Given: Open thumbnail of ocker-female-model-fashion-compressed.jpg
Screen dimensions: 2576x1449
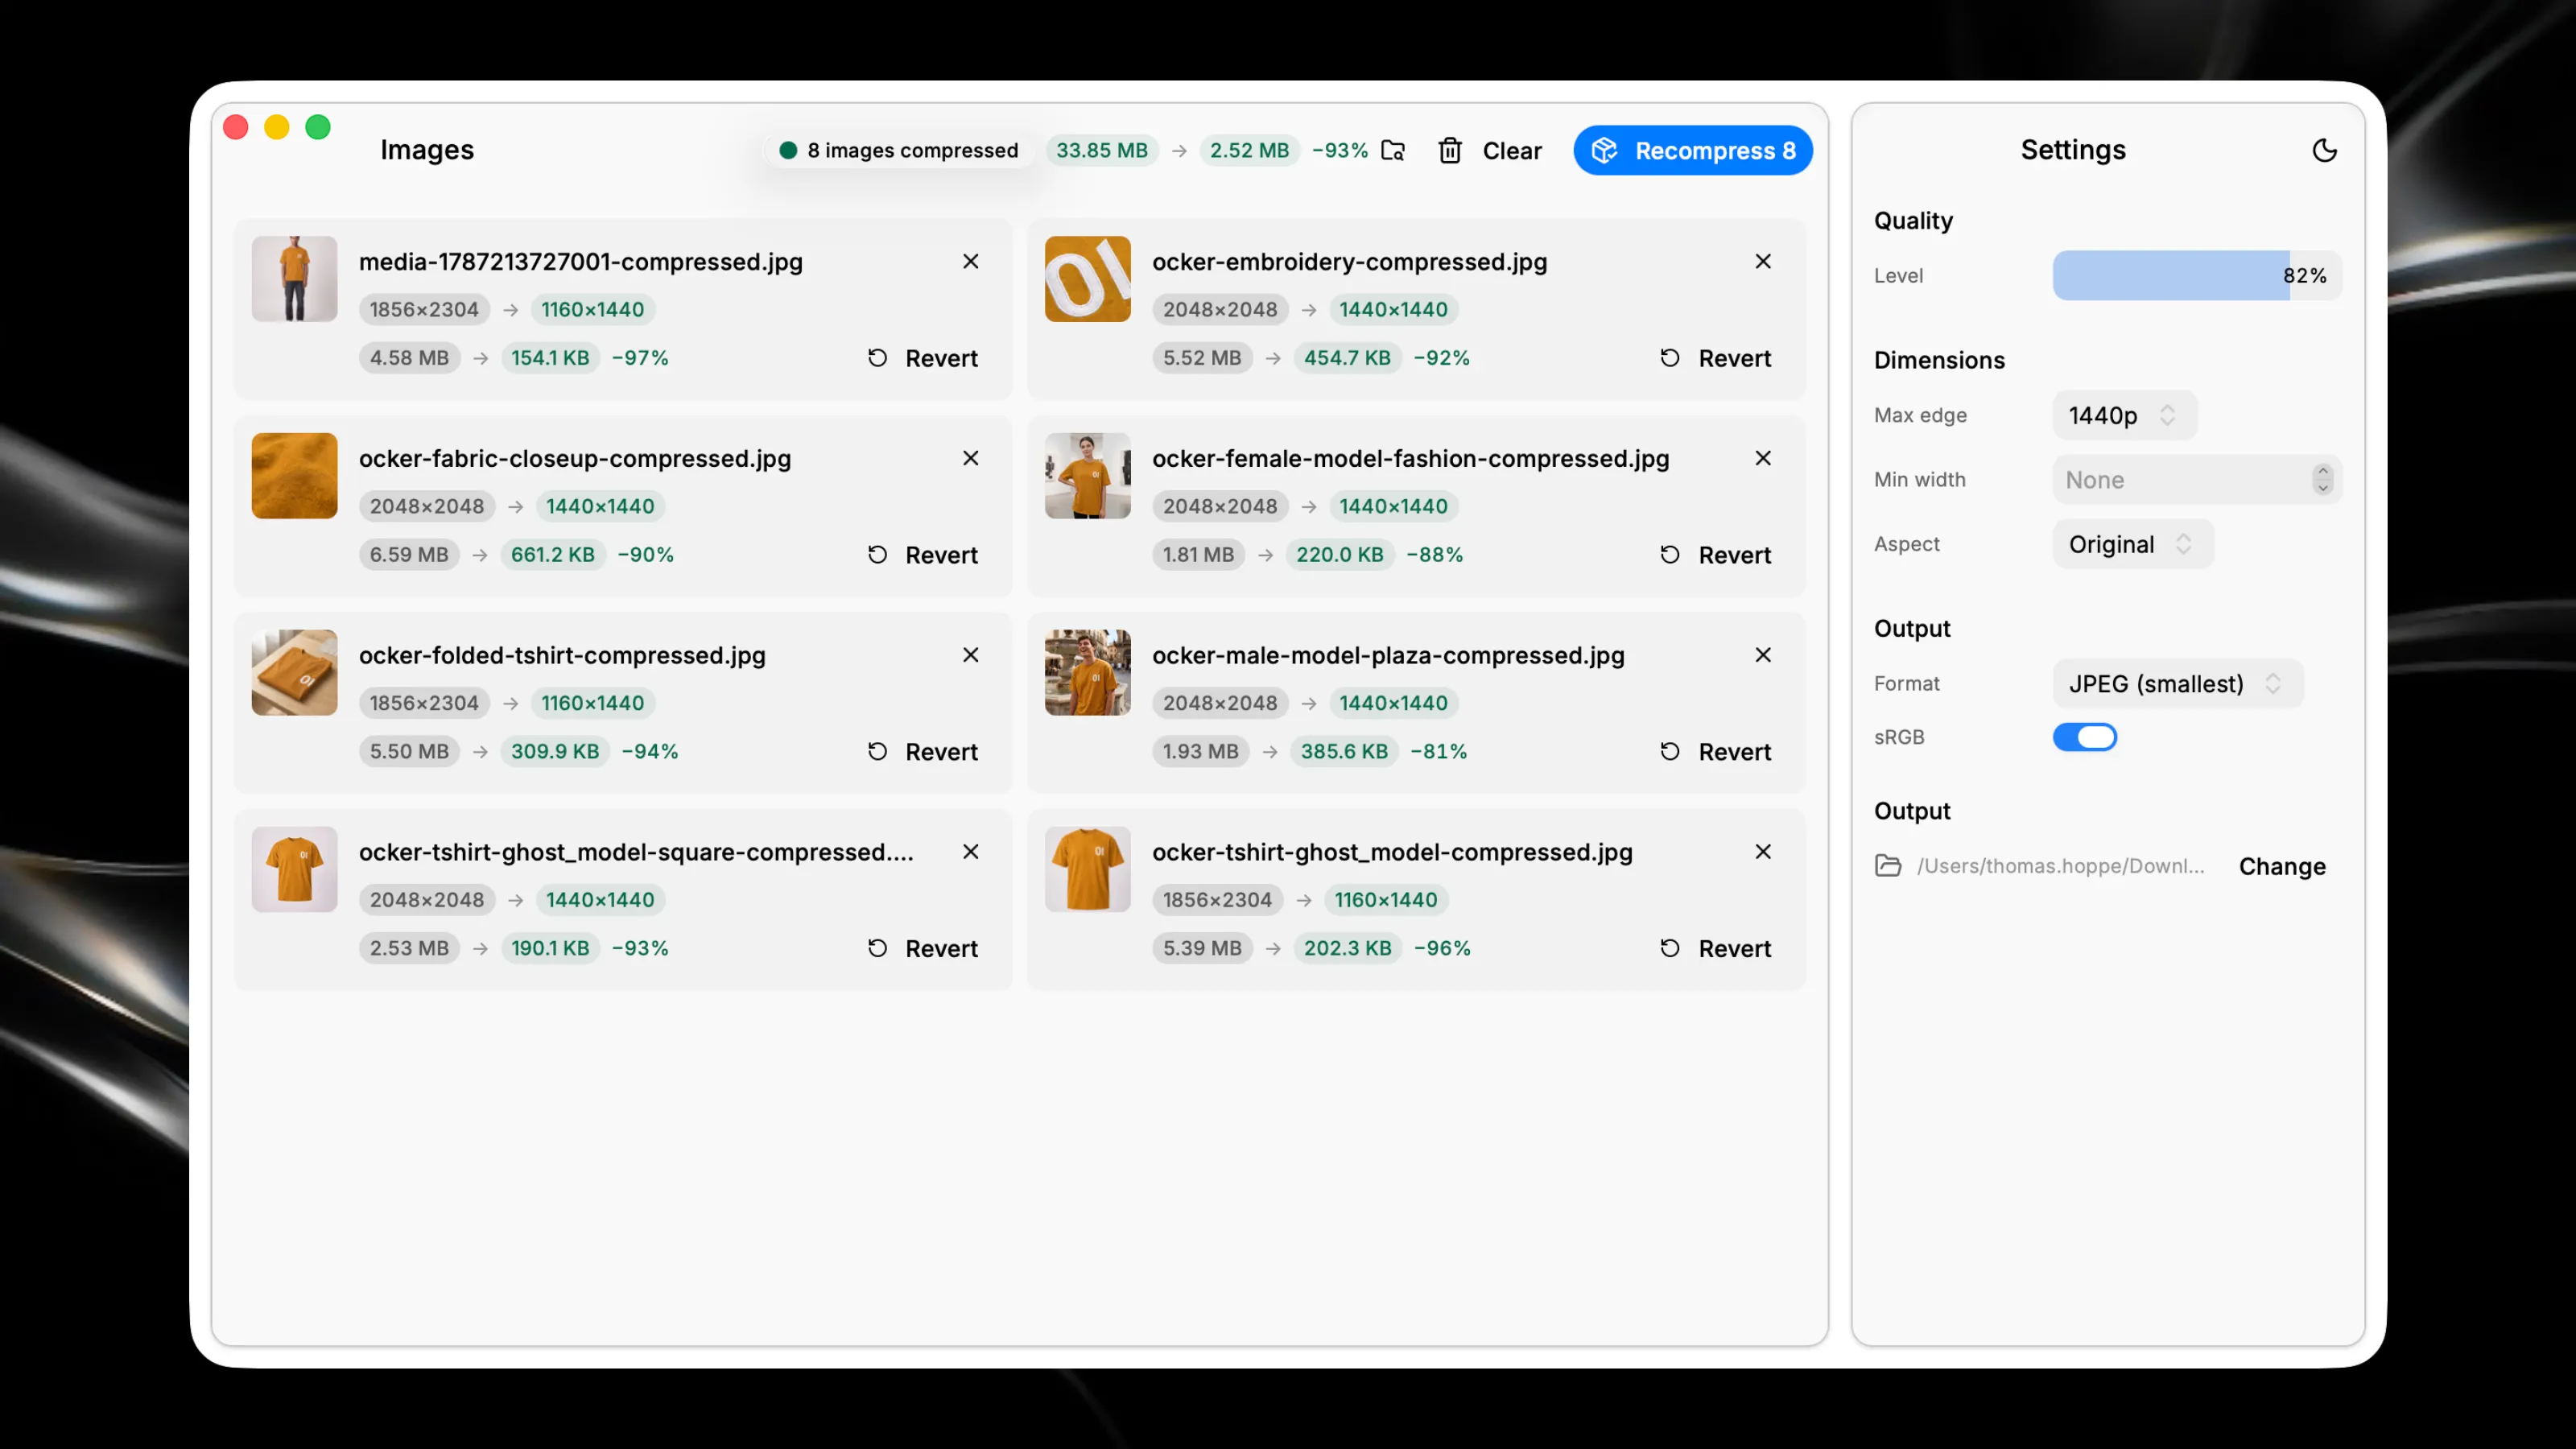Looking at the screenshot, I should pyautogui.click(x=1087, y=476).
